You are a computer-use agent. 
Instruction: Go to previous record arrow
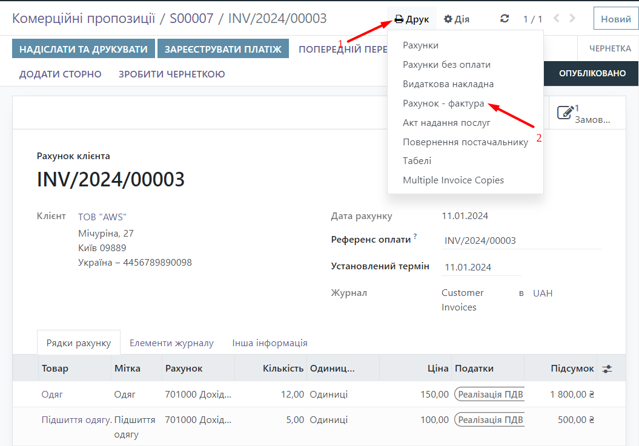pyautogui.click(x=557, y=19)
